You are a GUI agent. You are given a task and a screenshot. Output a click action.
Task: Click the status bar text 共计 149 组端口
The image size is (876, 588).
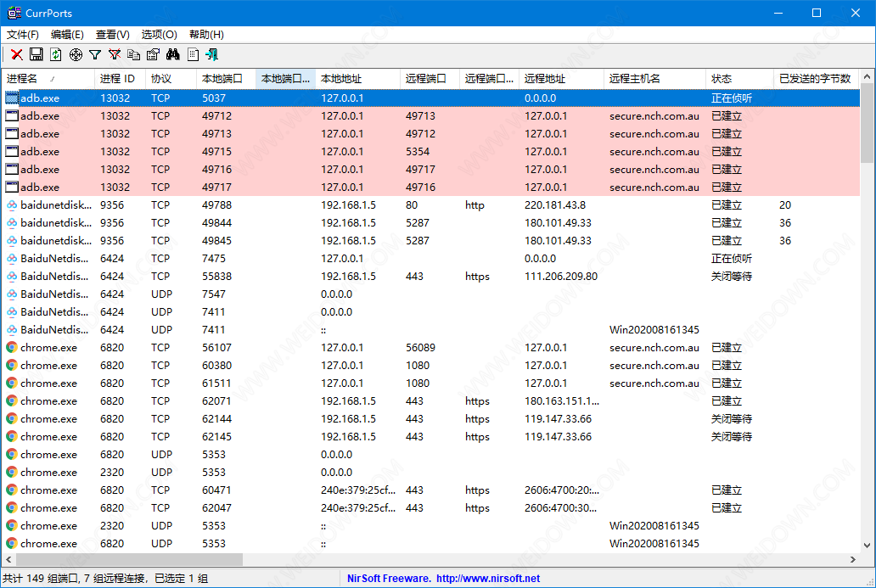(40, 579)
